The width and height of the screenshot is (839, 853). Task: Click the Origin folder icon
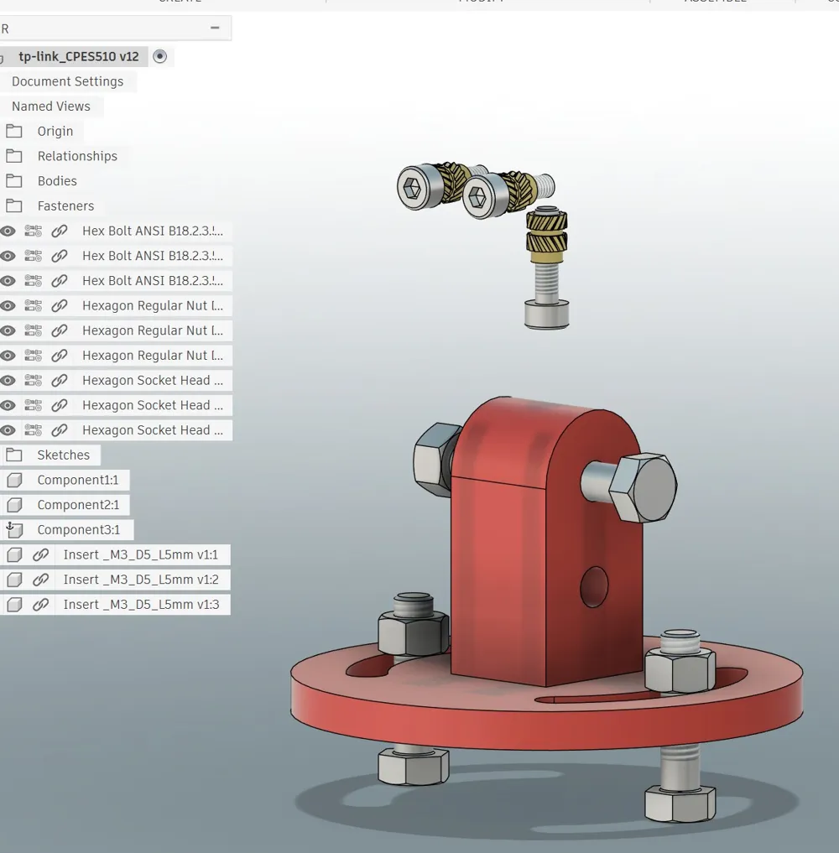point(14,131)
